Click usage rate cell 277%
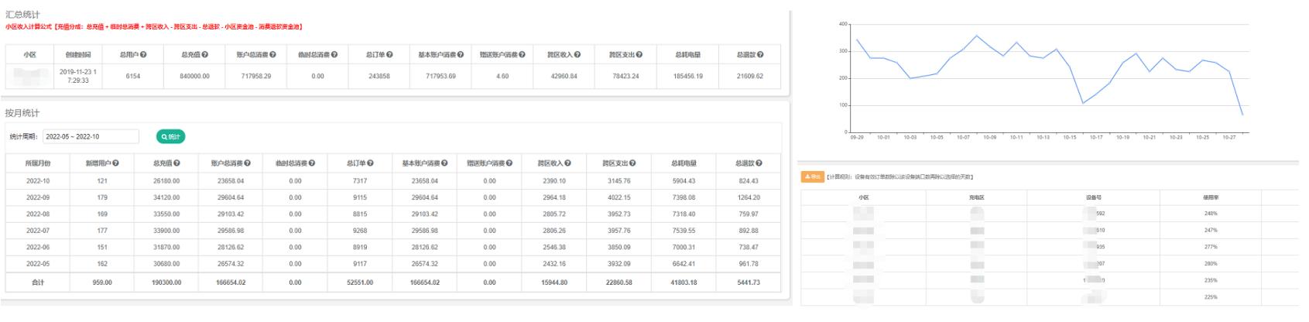Image resolution: width=1309 pixels, height=322 pixels. click(x=1211, y=247)
